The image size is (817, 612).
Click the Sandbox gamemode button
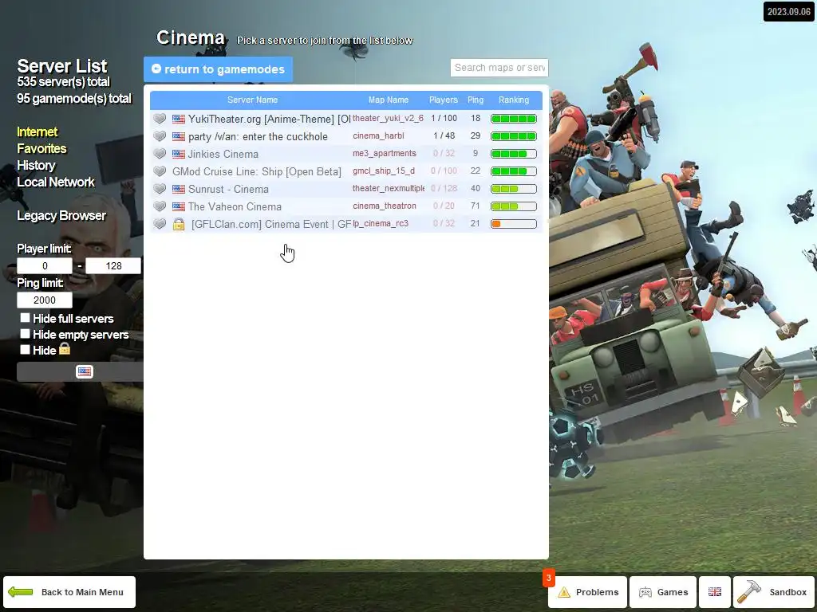[x=773, y=592]
